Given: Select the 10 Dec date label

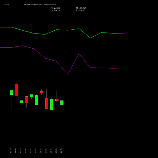Looking at the screenshot, I should pyautogui.click(x=10, y=150).
